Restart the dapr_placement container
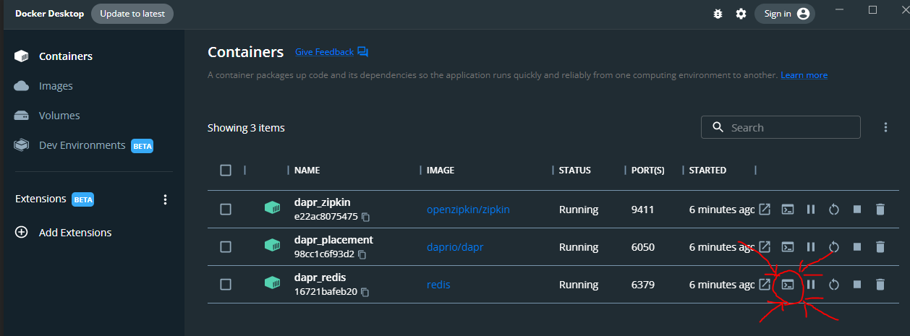This screenshot has width=910, height=336. (833, 247)
